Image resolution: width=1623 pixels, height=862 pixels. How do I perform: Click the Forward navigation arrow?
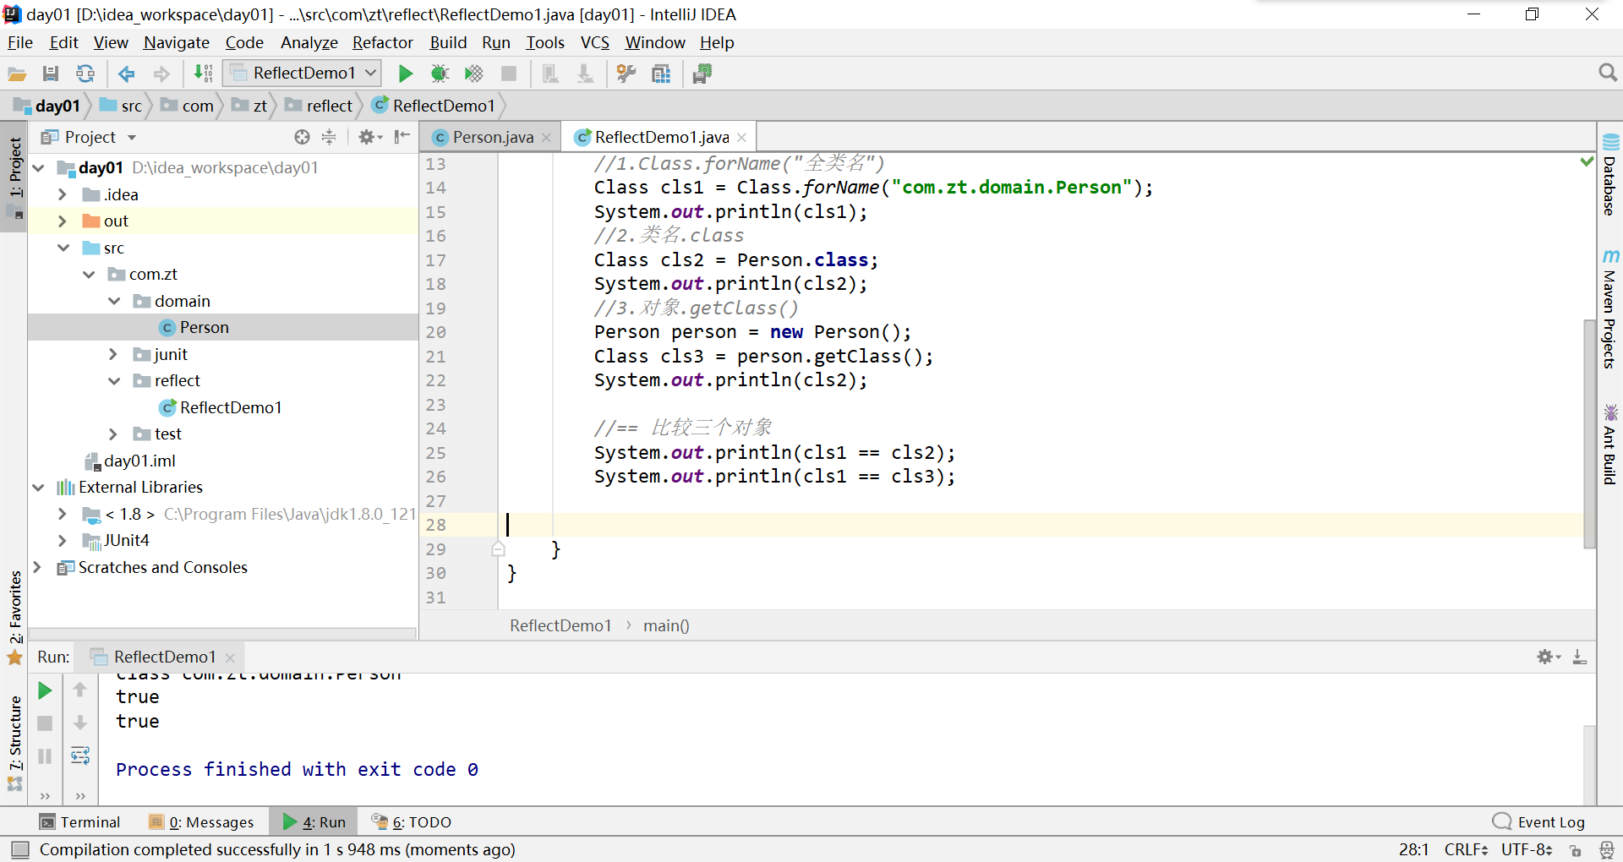coord(161,74)
